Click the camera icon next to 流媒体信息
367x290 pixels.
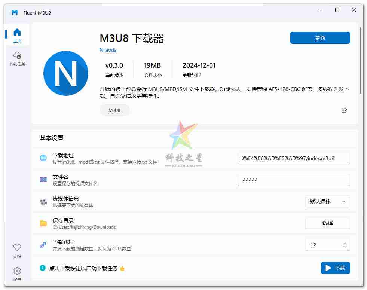coord(43,202)
